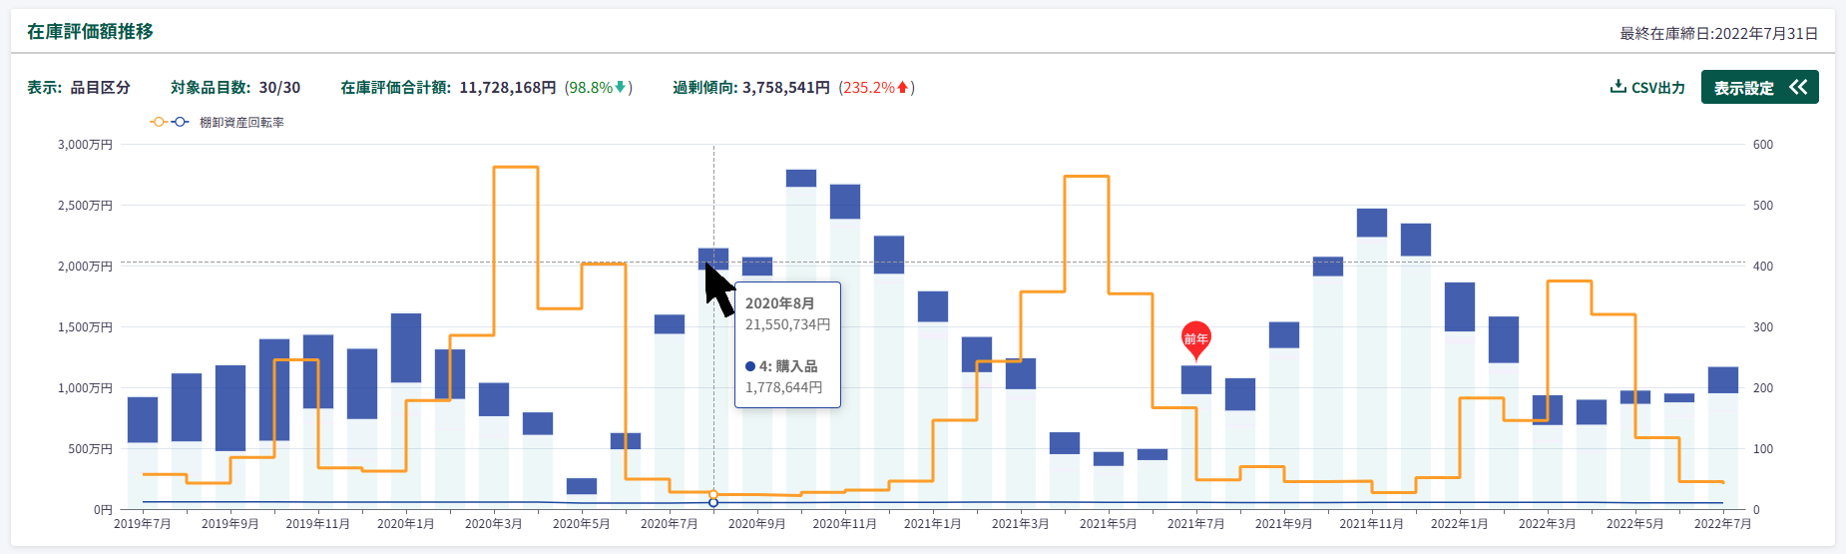The width and height of the screenshot is (1846, 554).
Task: Click the blue dot beside 4: 購入品 in the tooltip
Action: tap(750, 366)
